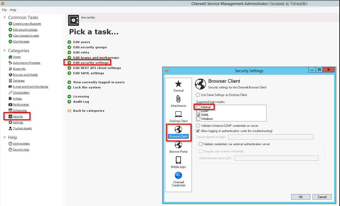Uncheck the SAML login mode

tap(198, 115)
